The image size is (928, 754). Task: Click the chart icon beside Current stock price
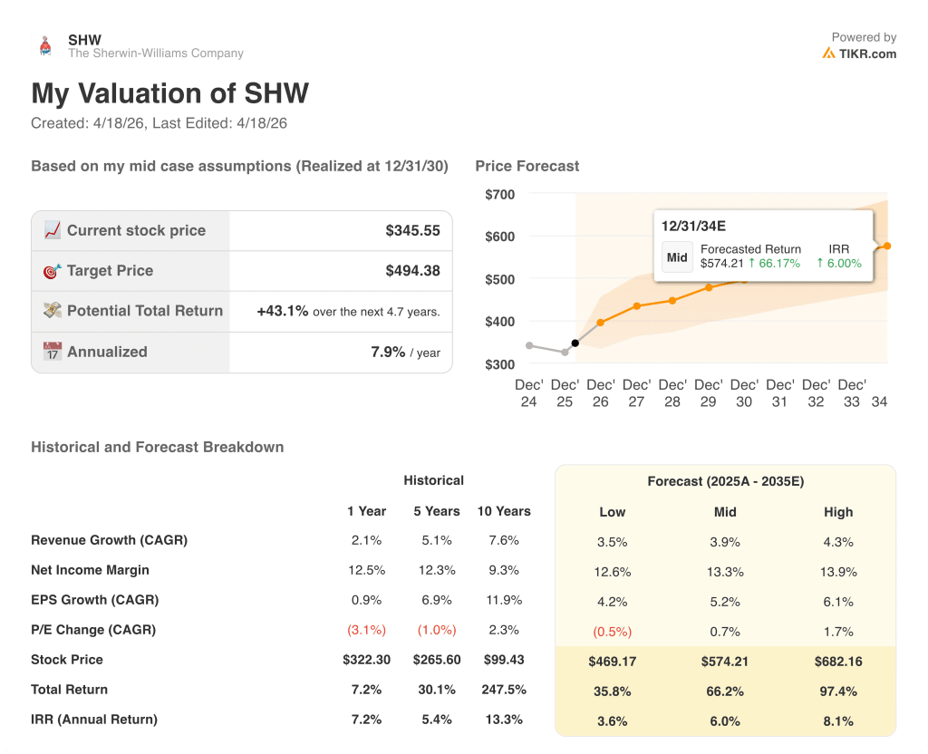52,230
